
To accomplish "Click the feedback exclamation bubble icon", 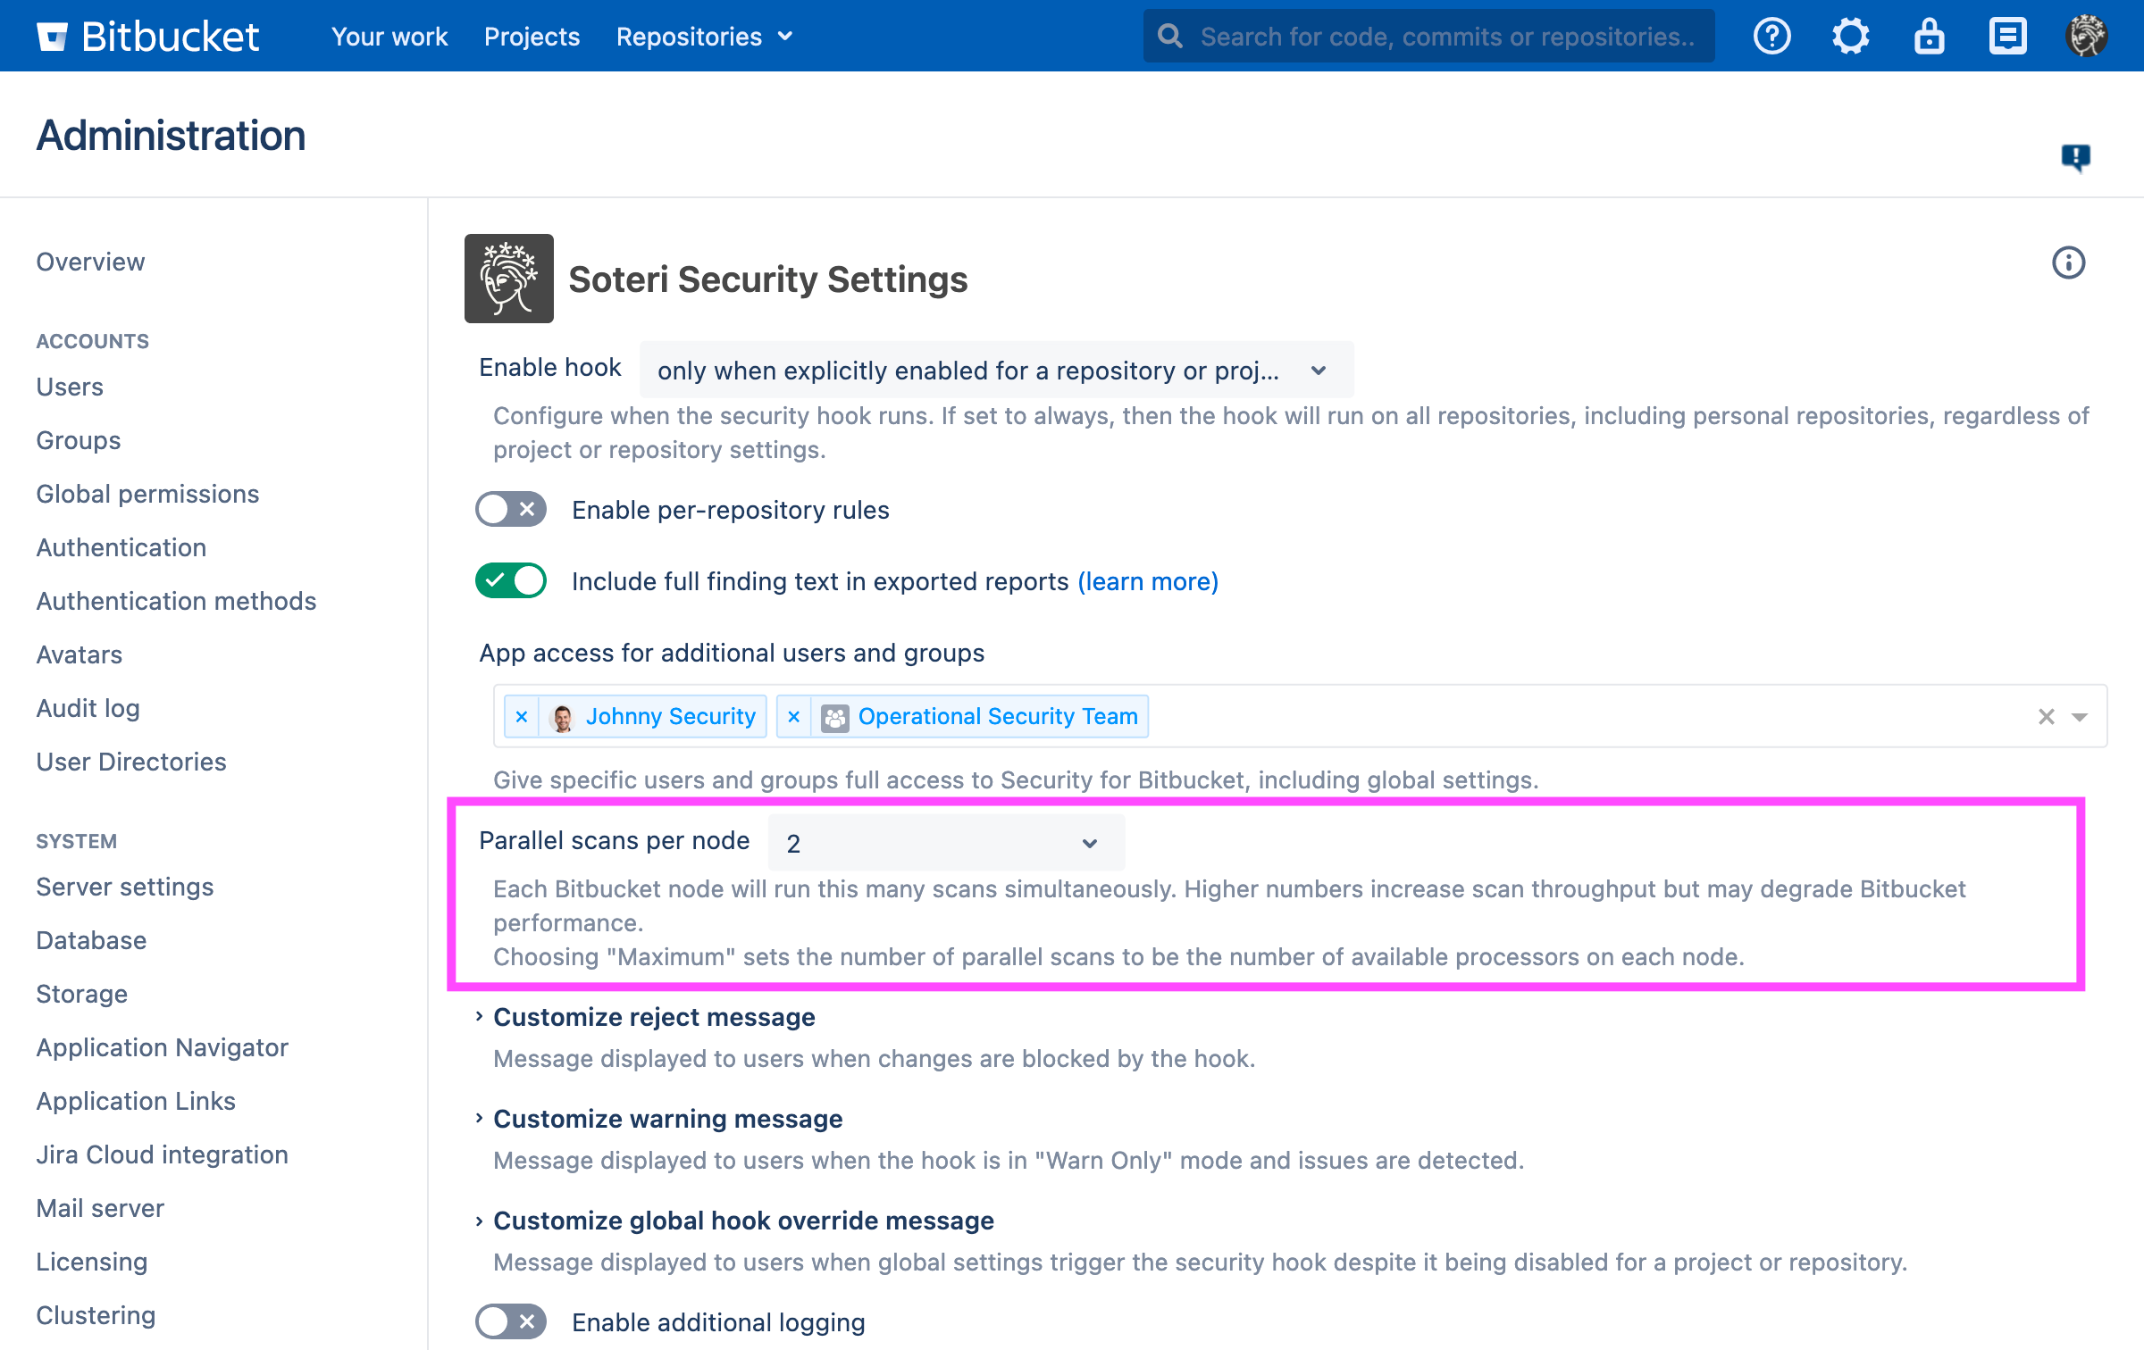I will 2075,157.
